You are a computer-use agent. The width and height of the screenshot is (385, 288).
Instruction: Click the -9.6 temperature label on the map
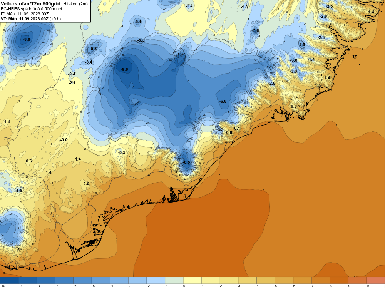[124, 69]
